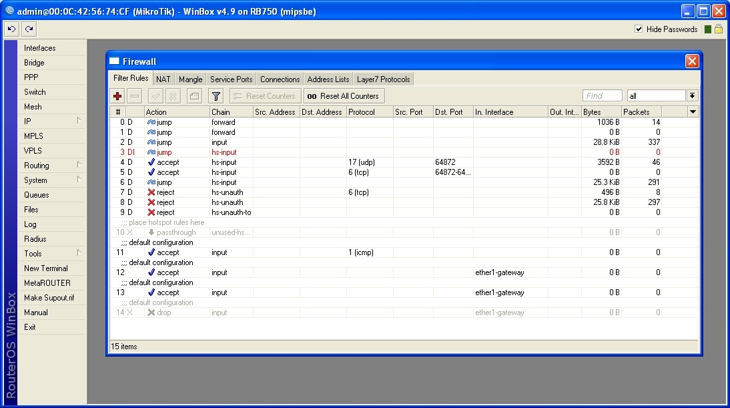The height and width of the screenshot is (408, 730).
Task: Click the Undo arrow icon
Action: 11,29
